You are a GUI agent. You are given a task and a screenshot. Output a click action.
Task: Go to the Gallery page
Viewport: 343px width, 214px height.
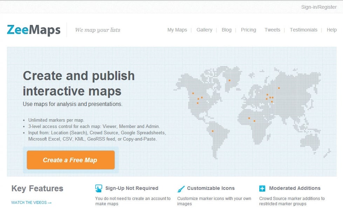[x=204, y=30]
